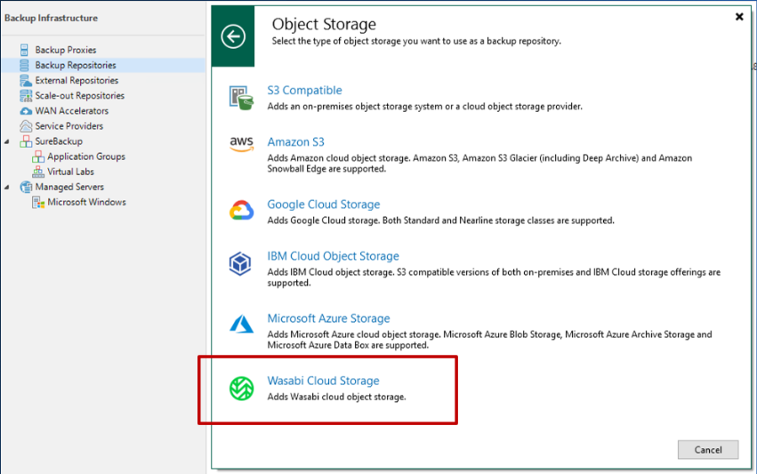Click the green back arrow button
Viewport: 757px width, 474px height.
pyautogui.click(x=233, y=36)
